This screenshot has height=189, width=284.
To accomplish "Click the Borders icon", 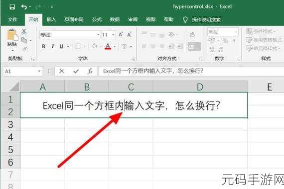I will (x=78, y=46).
